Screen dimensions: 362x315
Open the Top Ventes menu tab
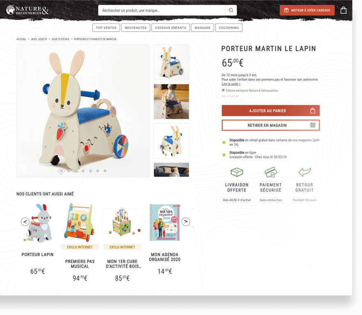tap(106, 28)
